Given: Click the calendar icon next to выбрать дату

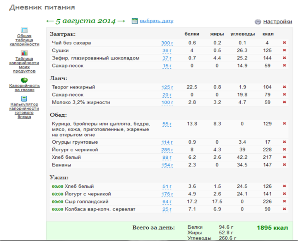Looking at the screenshot, I should [x=135, y=21].
